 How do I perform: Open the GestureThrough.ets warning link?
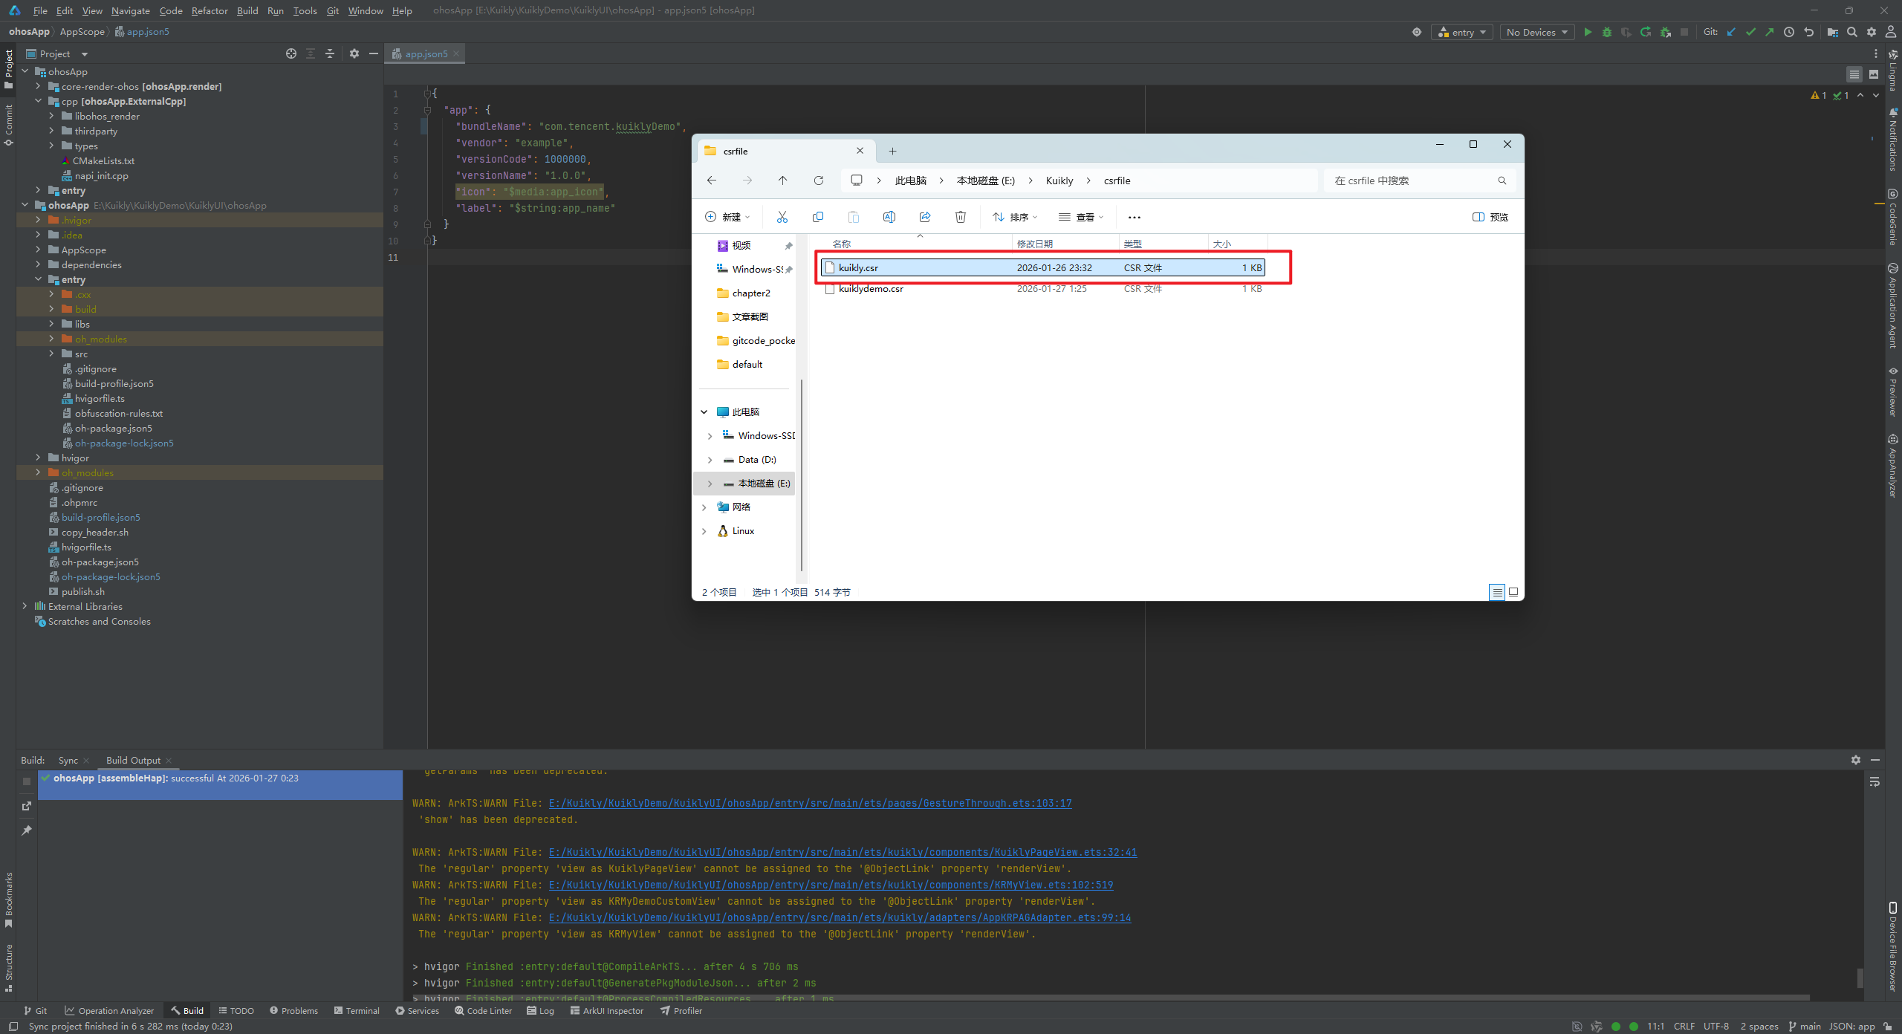(x=810, y=803)
